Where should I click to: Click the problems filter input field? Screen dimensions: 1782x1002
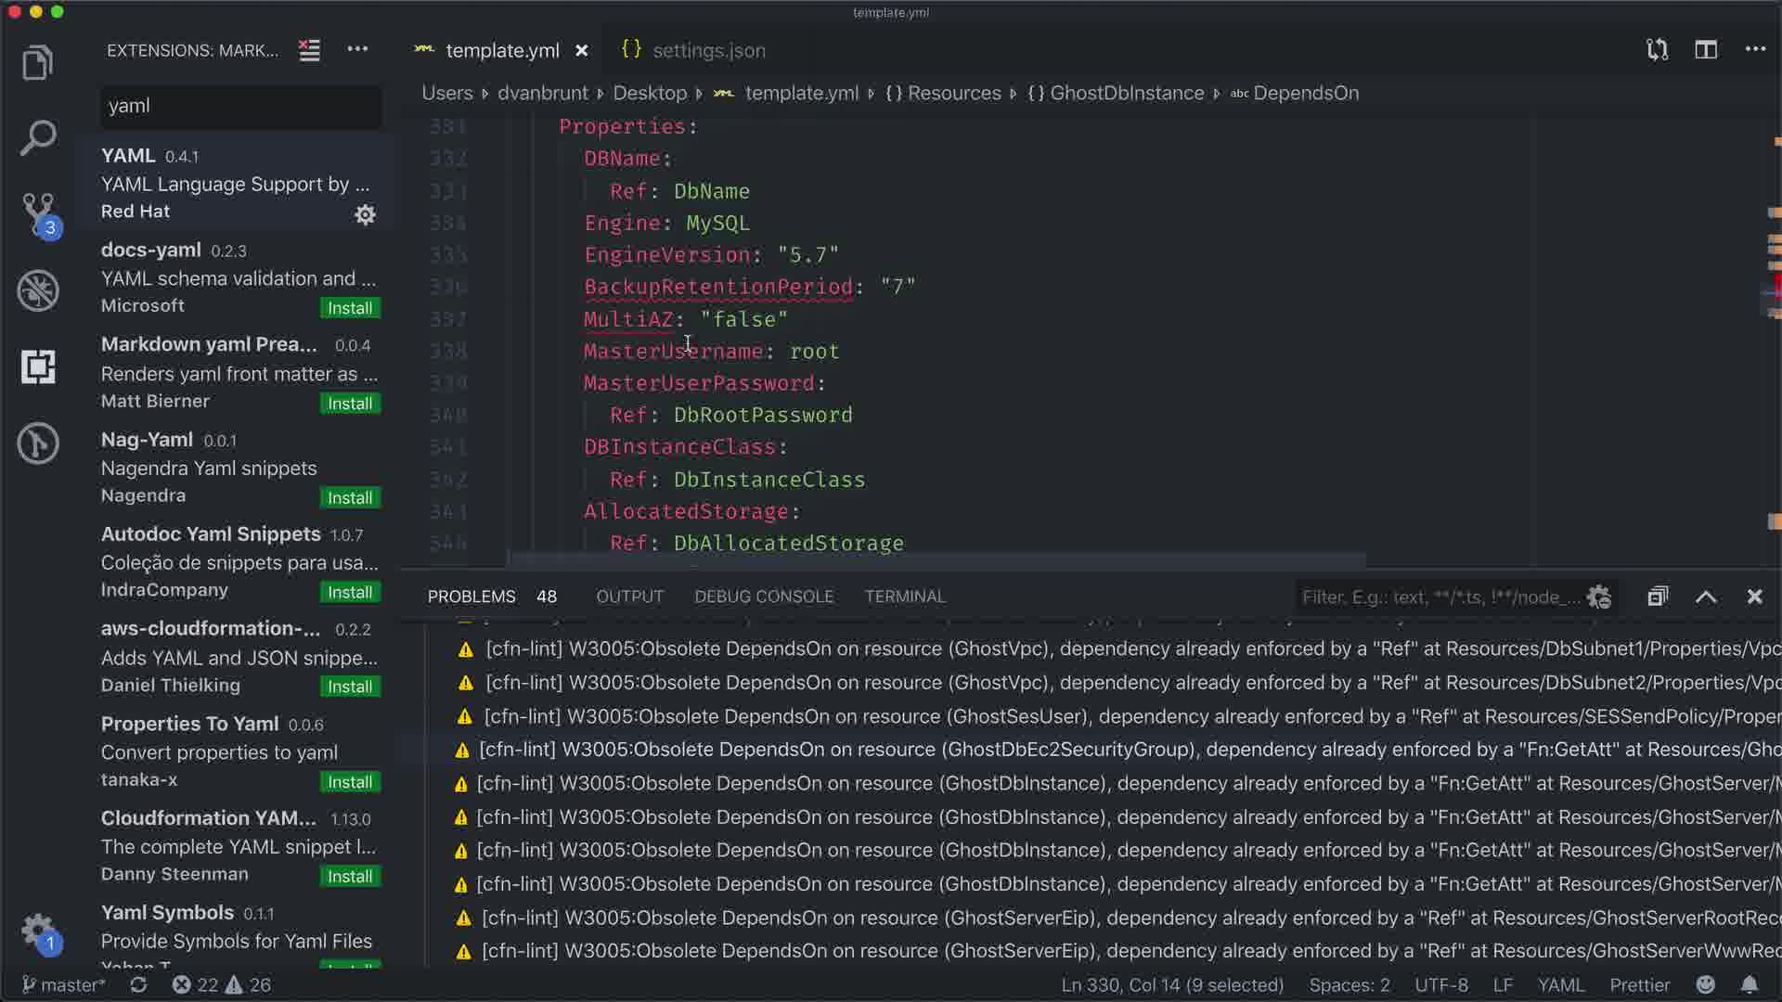pyautogui.click(x=1439, y=597)
